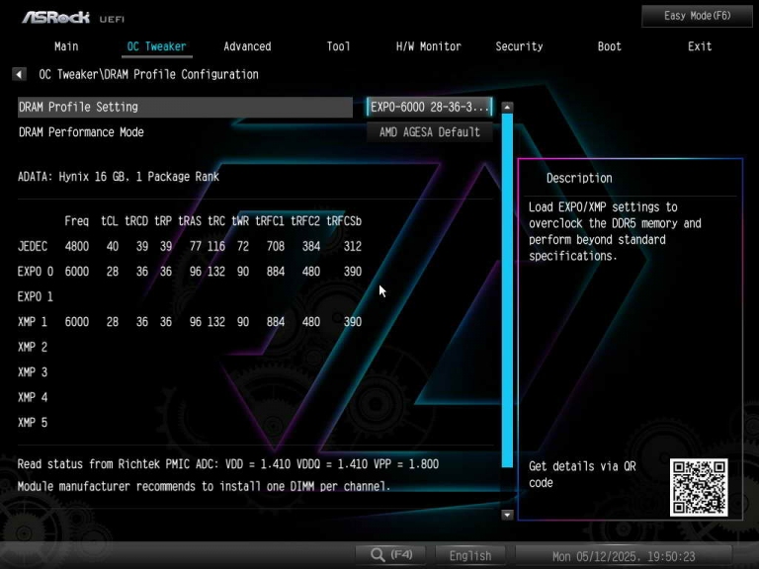Click the English language button
The image size is (759, 569).
point(470,555)
